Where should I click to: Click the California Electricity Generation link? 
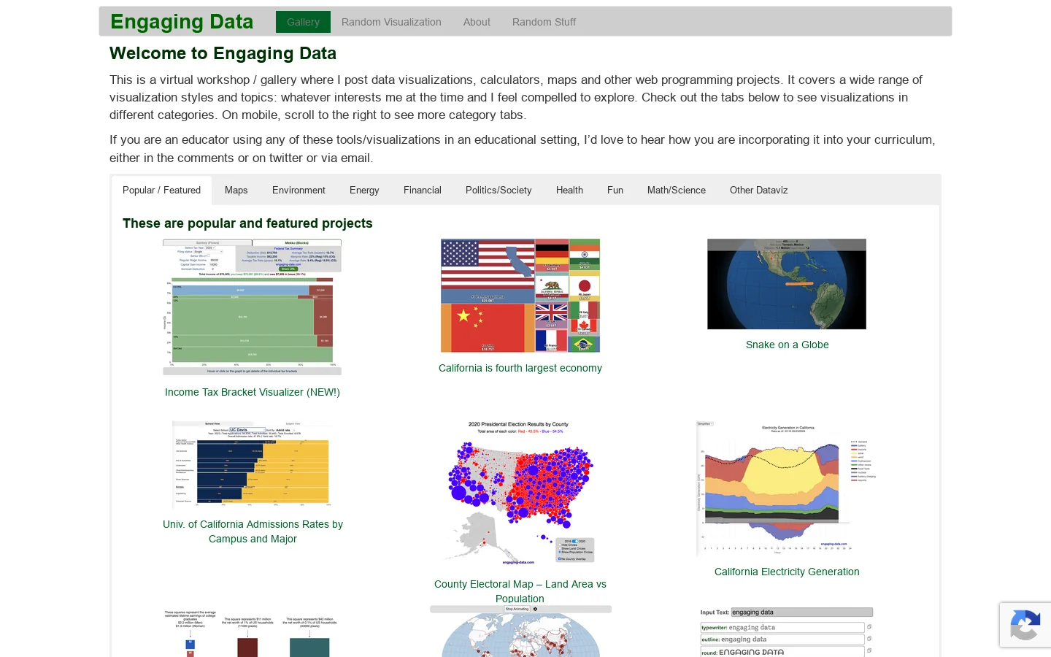point(787,572)
